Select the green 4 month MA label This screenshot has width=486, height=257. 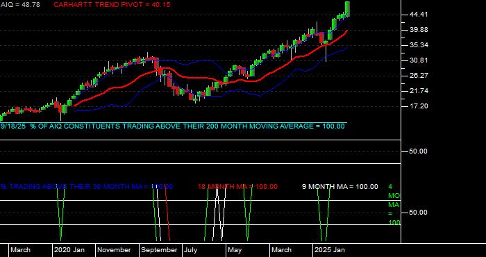coord(394,205)
